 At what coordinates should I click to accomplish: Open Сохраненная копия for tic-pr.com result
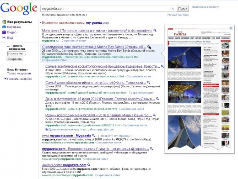point(108,175)
